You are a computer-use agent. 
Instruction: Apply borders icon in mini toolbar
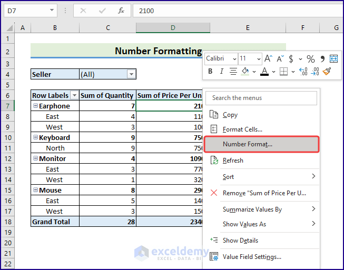pos(283,71)
